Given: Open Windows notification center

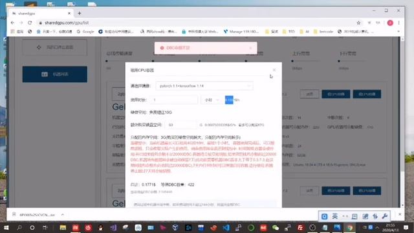Looking at the screenshot, I should click(x=406, y=227).
